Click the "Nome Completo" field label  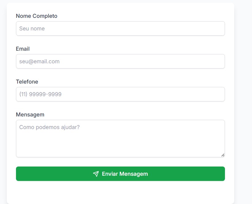(36, 16)
